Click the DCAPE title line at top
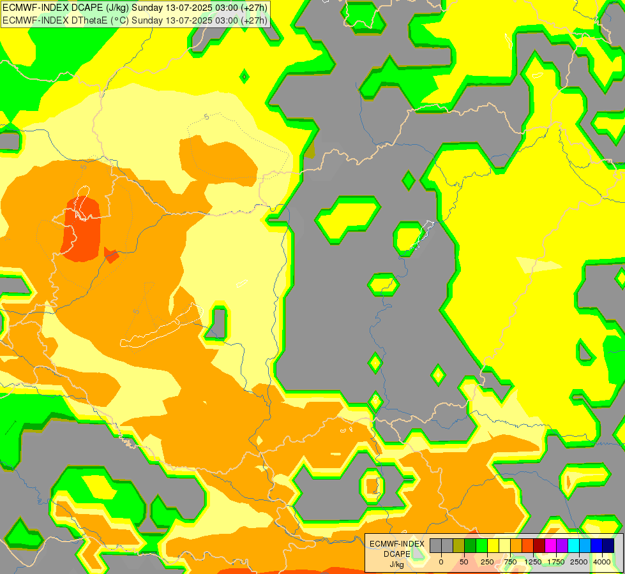625x574 pixels. click(135, 8)
